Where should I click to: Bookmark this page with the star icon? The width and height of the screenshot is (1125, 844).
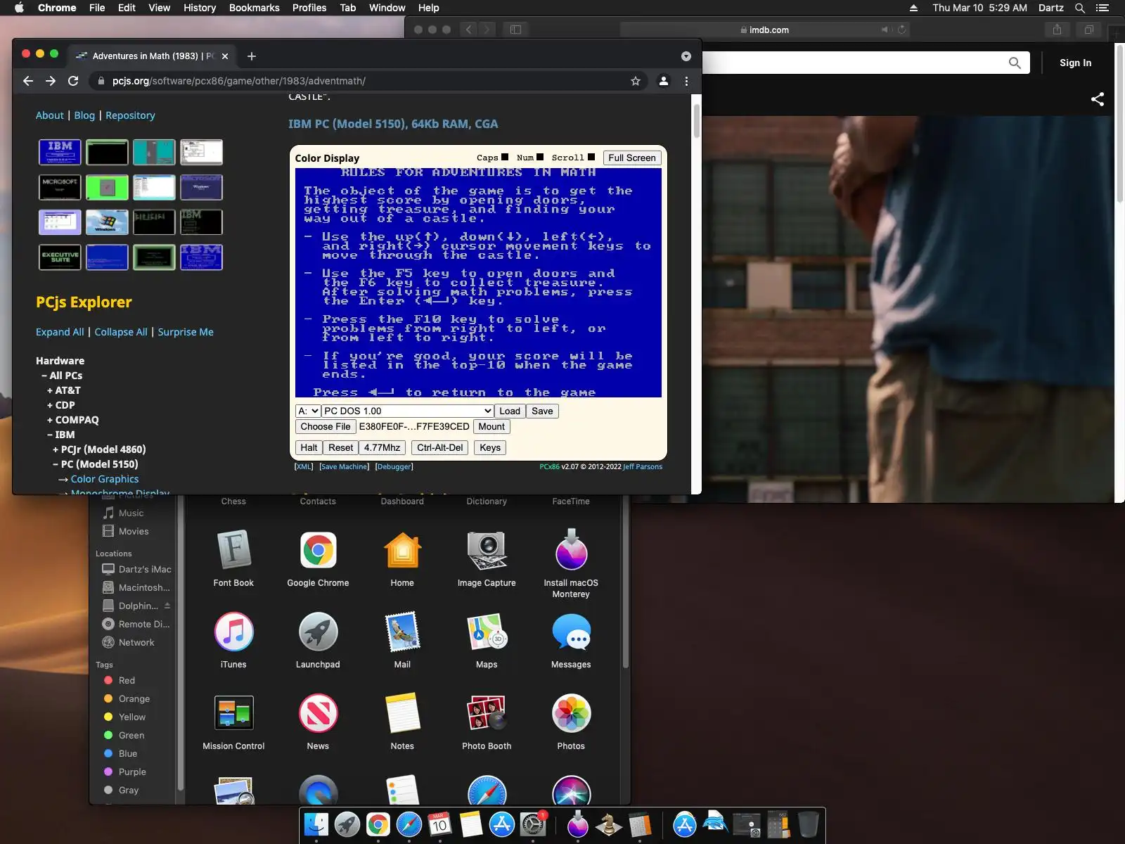click(x=636, y=81)
